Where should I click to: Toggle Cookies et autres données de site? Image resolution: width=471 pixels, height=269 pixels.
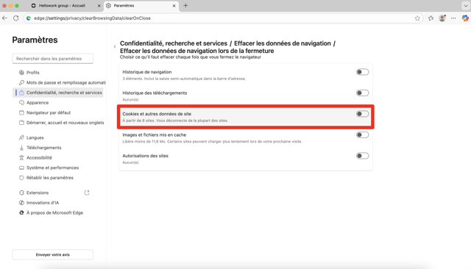(x=362, y=114)
